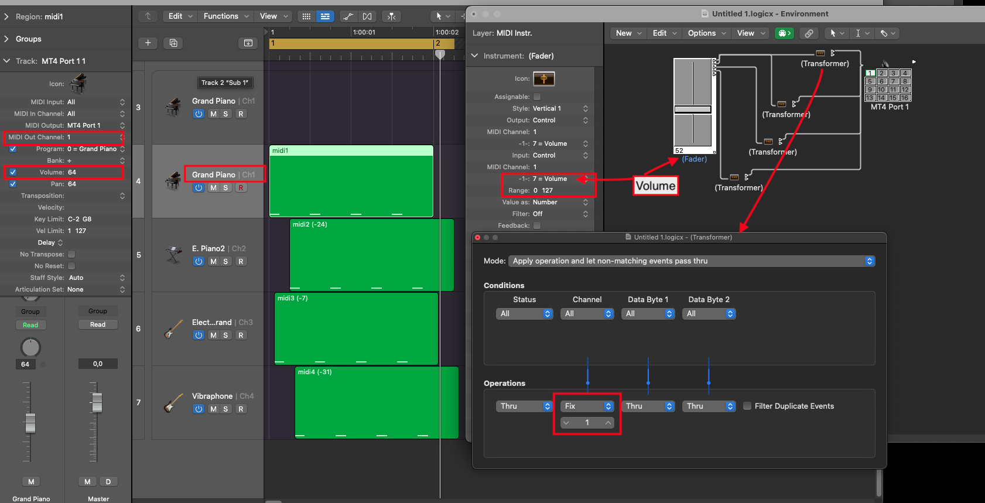Open the Options menu in Environment window
The height and width of the screenshot is (503, 985).
pyautogui.click(x=706, y=33)
